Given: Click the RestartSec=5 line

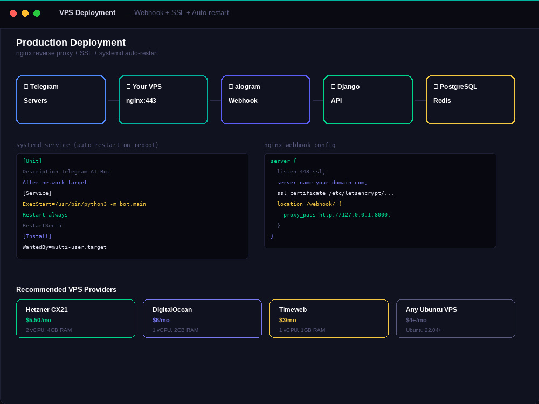Looking at the screenshot, I should pos(42,225).
